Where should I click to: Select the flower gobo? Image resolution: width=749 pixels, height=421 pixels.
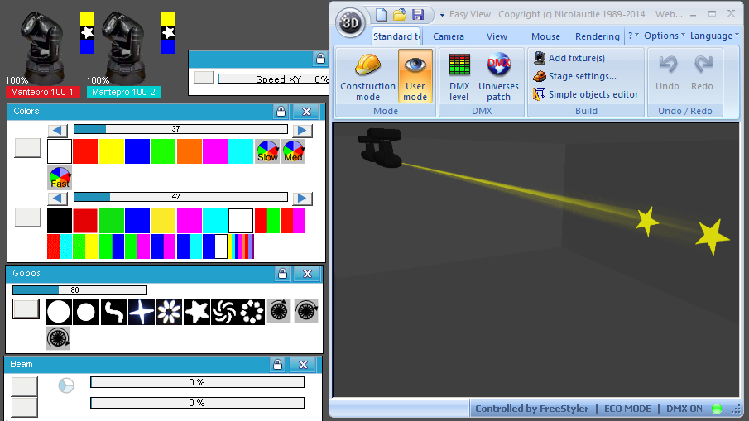(169, 312)
